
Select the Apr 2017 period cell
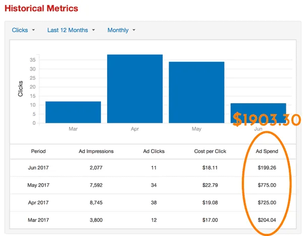38,203
